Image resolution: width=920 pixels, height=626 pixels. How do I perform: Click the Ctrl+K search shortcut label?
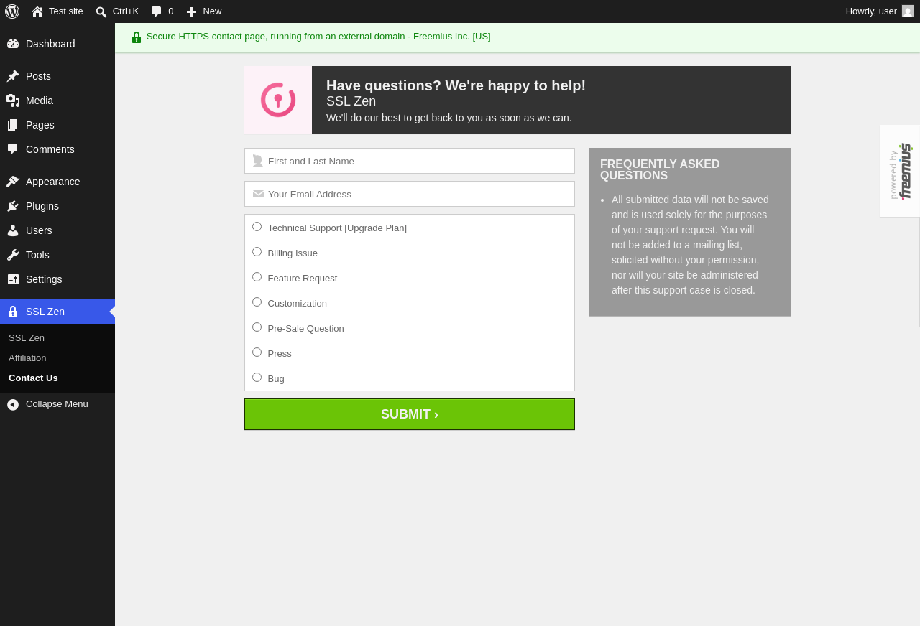click(126, 11)
